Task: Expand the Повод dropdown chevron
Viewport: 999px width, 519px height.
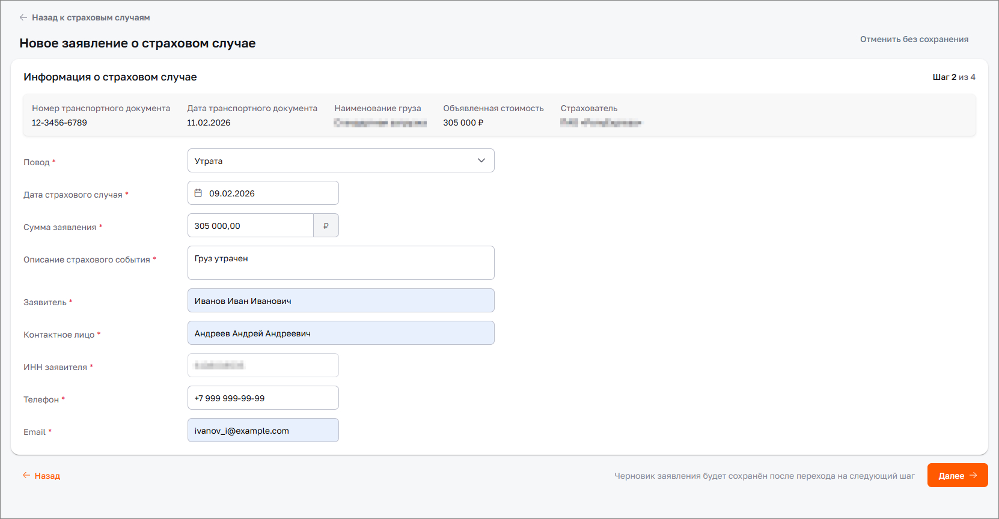Action: (x=481, y=161)
